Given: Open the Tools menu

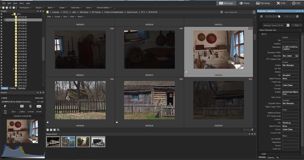Looking at the screenshot, I should tap(22, 3).
